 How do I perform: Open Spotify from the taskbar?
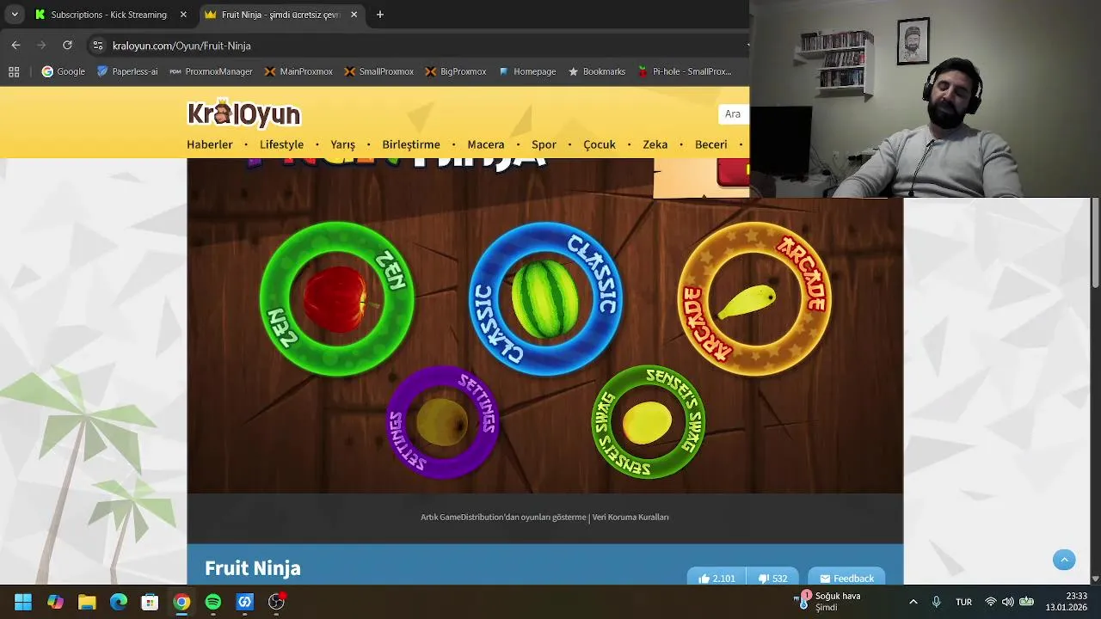coord(213,602)
